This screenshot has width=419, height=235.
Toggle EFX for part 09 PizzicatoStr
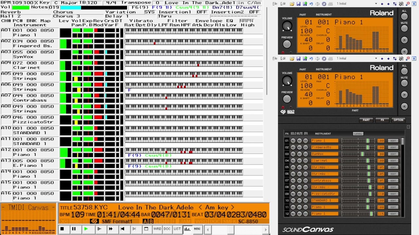305,194
